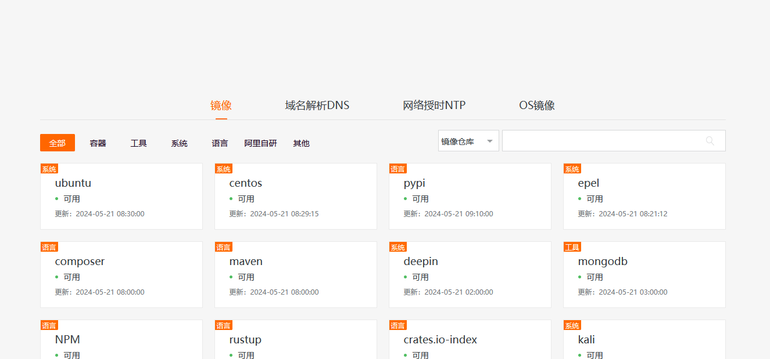Filter by 其他 category
The height and width of the screenshot is (359, 770).
[x=302, y=143]
